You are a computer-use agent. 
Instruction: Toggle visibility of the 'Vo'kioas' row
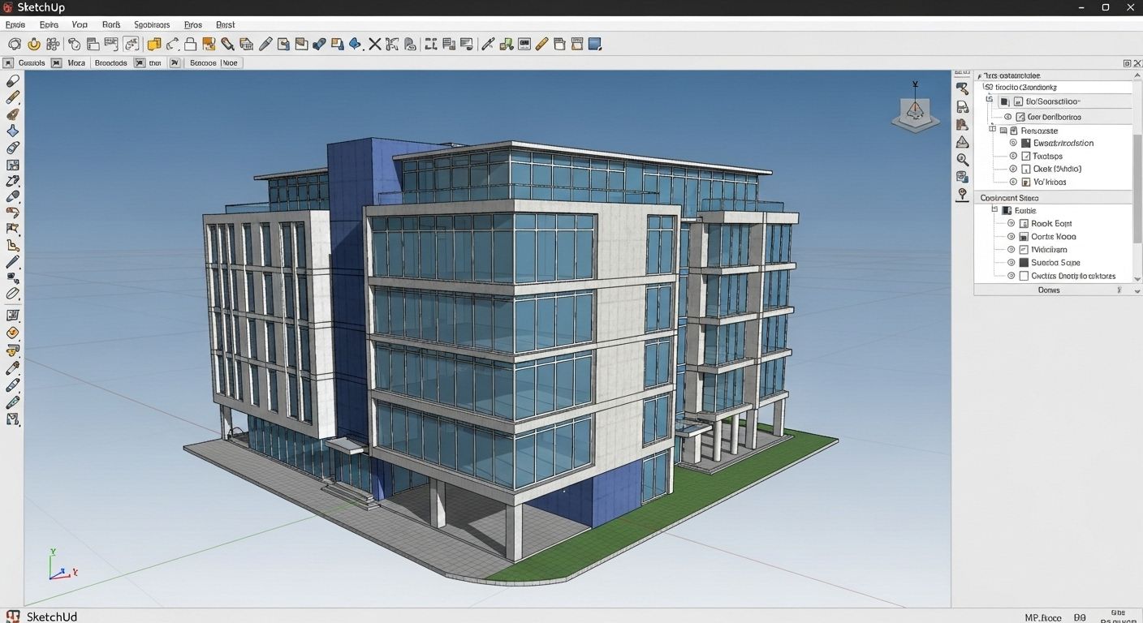[1012, 182]
